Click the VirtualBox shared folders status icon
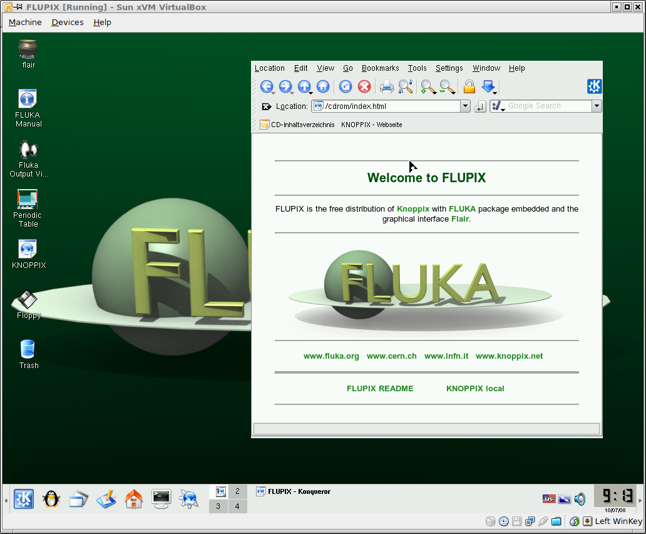The height and width of the screenshot is (534, 646). click(x=556, y=521)
